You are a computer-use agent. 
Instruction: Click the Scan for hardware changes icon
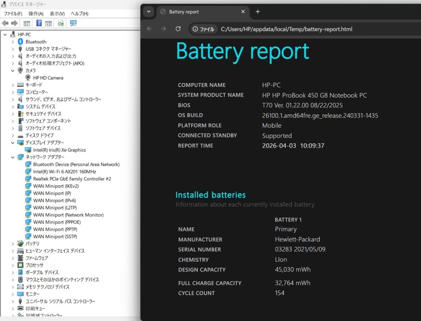click(73, 23)
